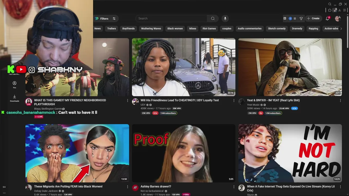Open more options for Fake Internet Thug video
The width and height of the screenshot is (349, 196).
[340, 187]
